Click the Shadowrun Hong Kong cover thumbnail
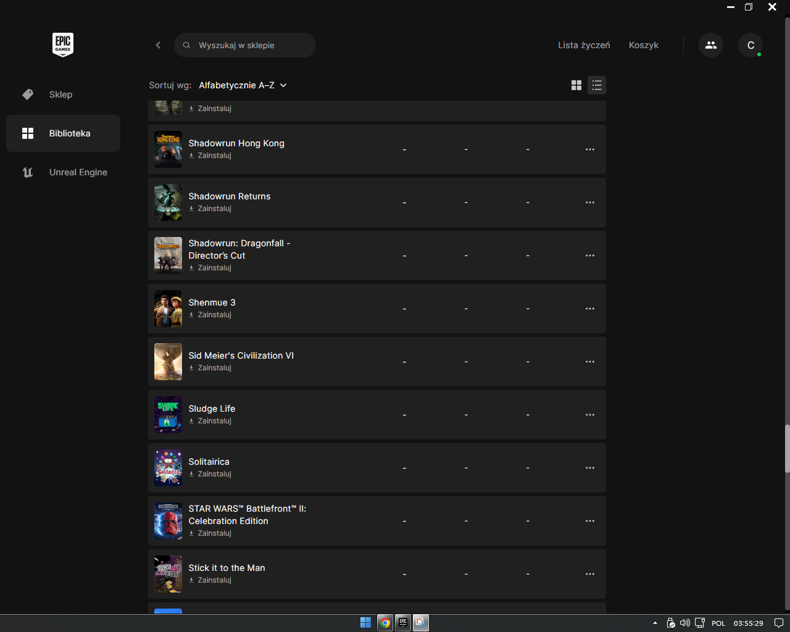Image resolution: width=790 pixels, height=632 pixels. [168, 149]
